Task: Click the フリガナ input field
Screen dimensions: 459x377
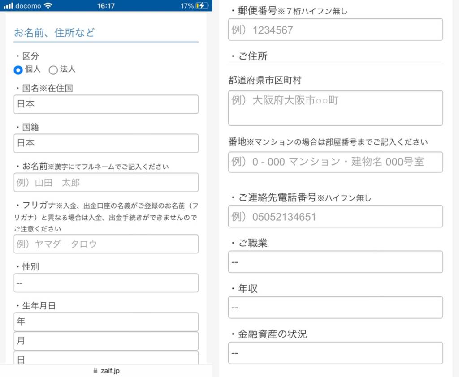Action: coord(106,244)
